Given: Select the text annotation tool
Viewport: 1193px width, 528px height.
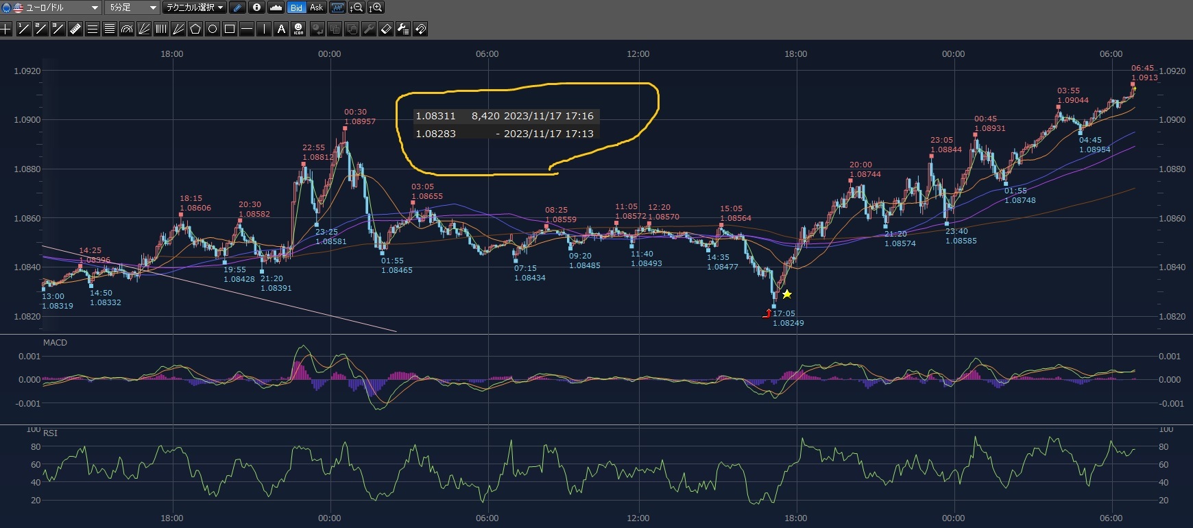Looking at the screenshot, I should pyautogui.click(x=281, y=29).
